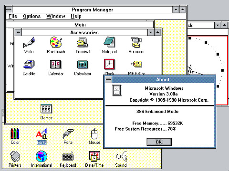Screen dimensions: 229x171
Task: Click the "386 Enhanced Mode" text
Action: point(157,112)
